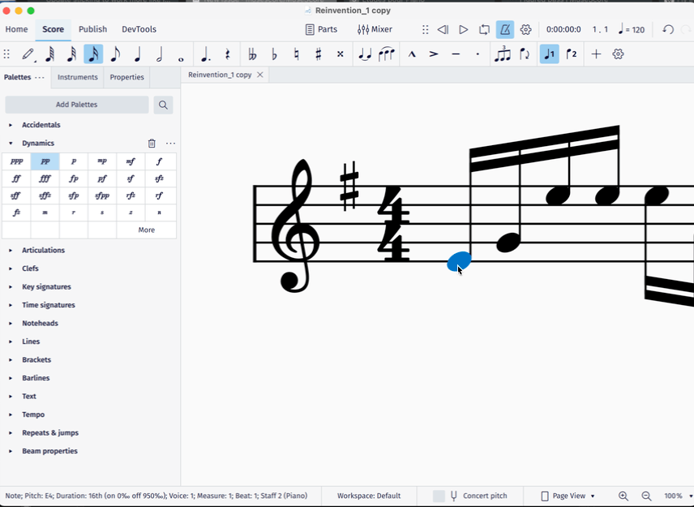694x507 pixels.
Task: Switch to voice 1
Action: pos(549,54)
